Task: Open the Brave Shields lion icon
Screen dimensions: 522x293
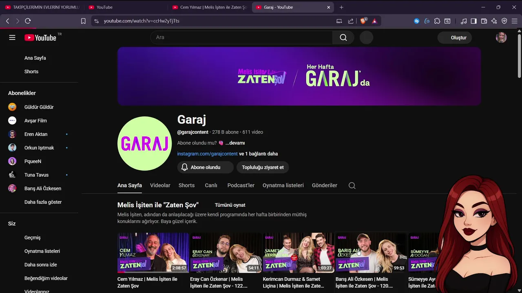Action: 363,21
